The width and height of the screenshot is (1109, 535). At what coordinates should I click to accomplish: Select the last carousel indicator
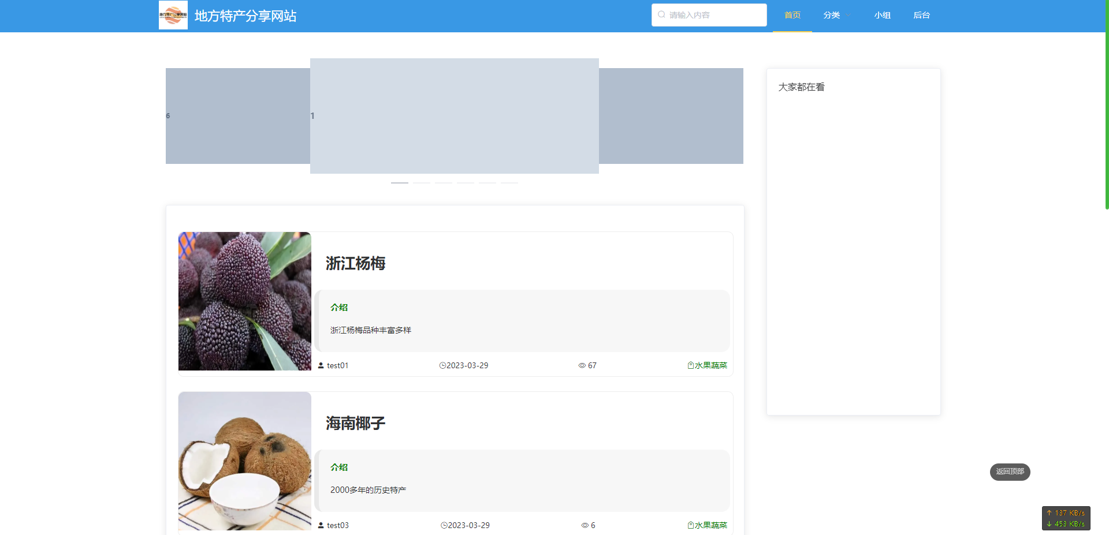click(x=509, y=182)
